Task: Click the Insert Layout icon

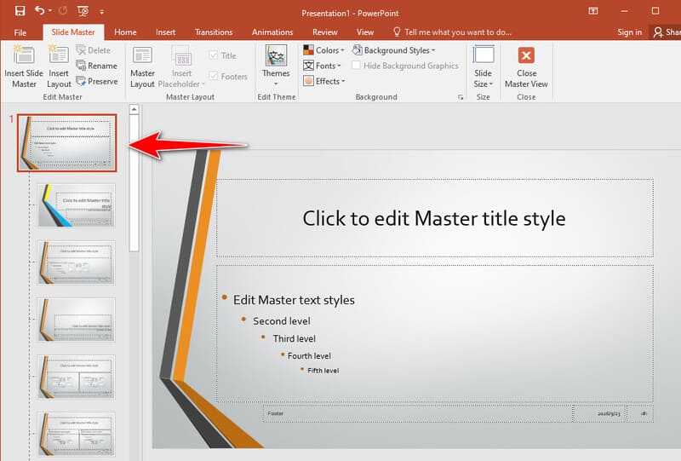Action: pyautogui.click(x=58, y=55)
